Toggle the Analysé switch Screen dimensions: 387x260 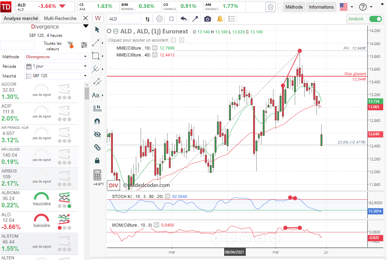376,19
